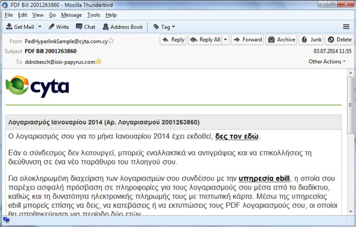Open the File menu
The image size is (356, 227).
8,15
